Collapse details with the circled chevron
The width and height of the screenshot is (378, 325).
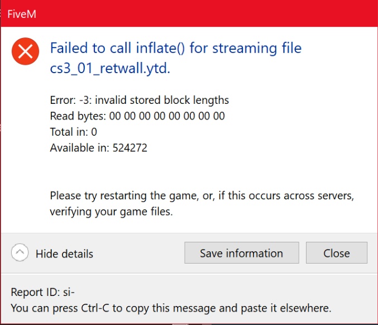tap(20, 253)
